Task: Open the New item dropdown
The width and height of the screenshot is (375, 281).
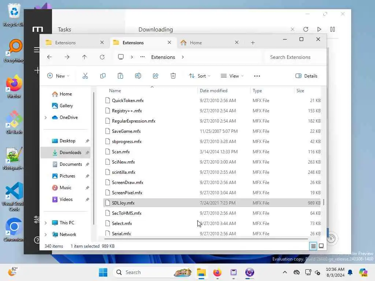Action: [58, 76]
